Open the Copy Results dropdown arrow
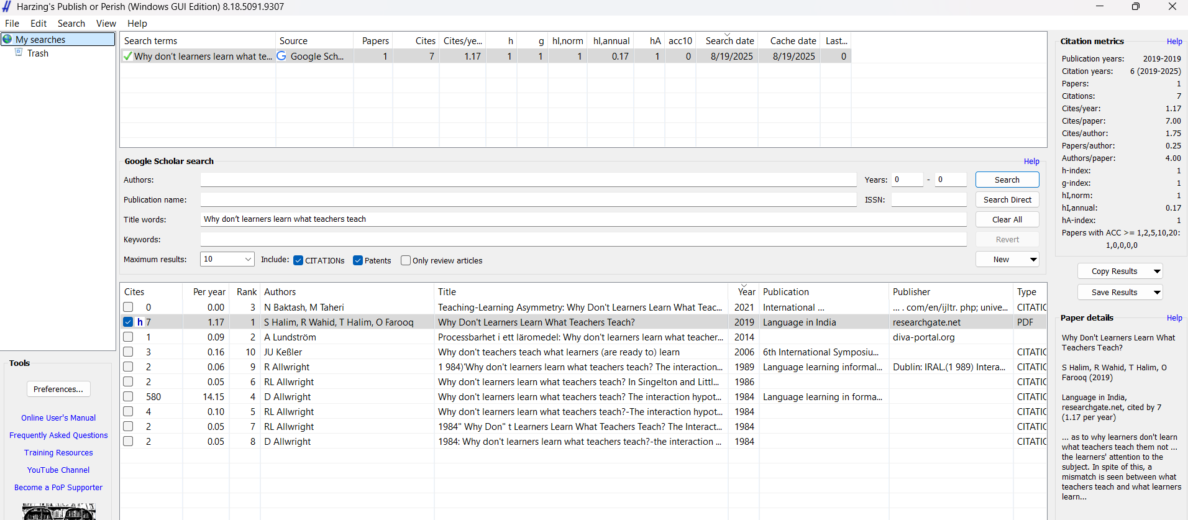Image resolution: width=1188 pixels, height=520 pixels. point(1157,271)
